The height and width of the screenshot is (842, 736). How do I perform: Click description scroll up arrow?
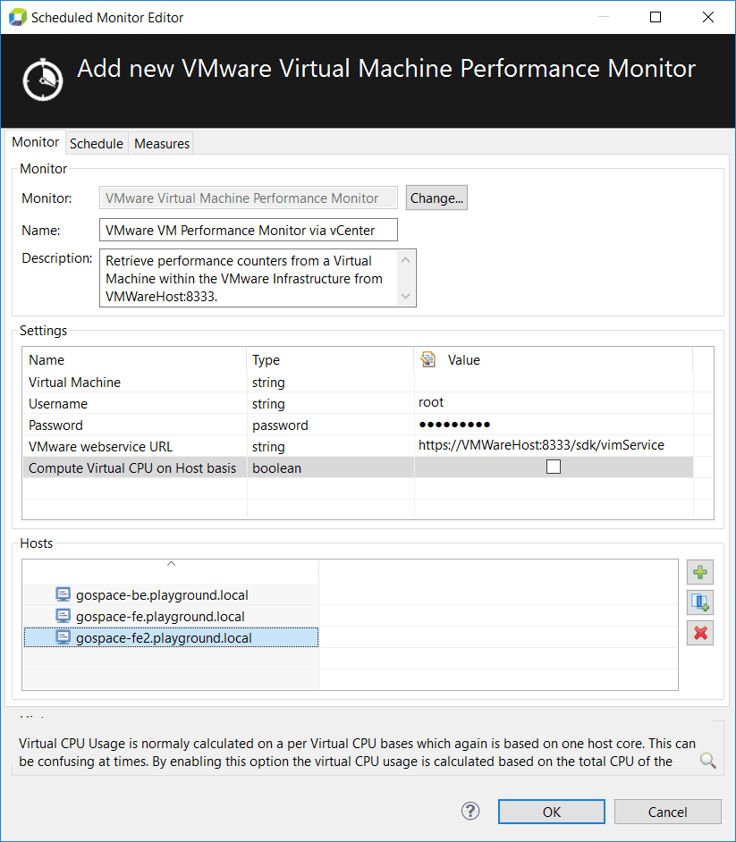(406, 260)
